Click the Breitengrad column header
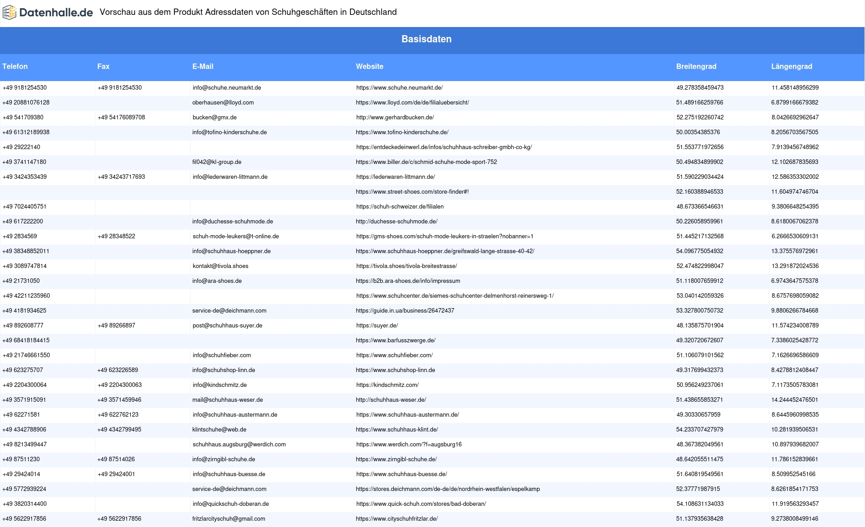 pyautogui.click(x=696, y=66)
